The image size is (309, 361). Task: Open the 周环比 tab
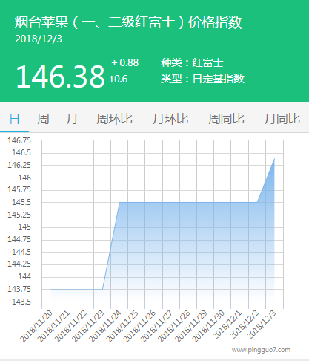click(x=114, y=119)
